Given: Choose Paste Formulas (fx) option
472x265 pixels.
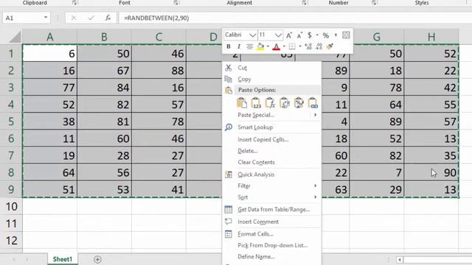Looking at the screenshot, I should coord(270,103).
